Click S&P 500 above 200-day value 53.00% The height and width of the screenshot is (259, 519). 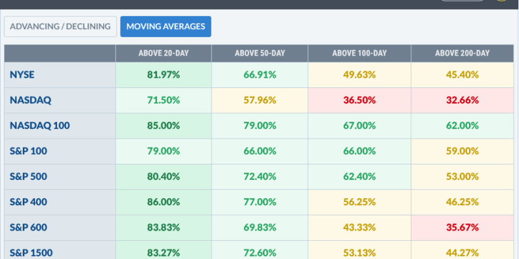(x=463, y=177)
